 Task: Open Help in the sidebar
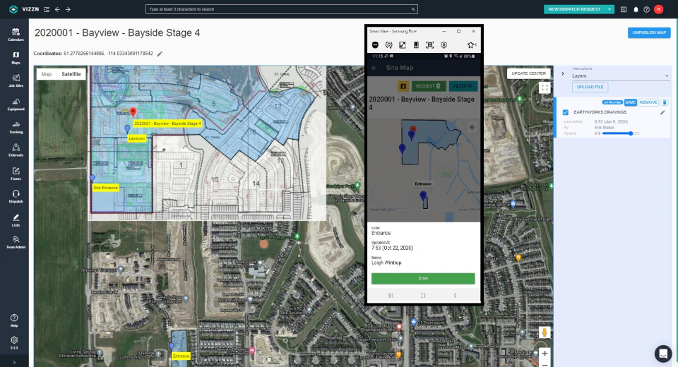(x=14, y=320)
